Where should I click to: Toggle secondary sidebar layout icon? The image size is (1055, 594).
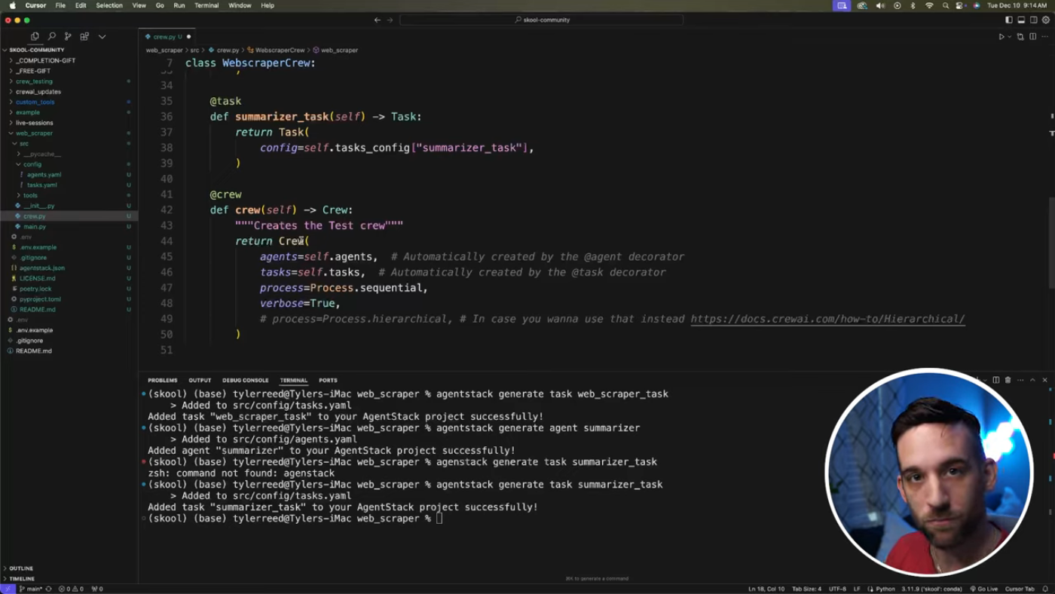[x=1033, y=20]
